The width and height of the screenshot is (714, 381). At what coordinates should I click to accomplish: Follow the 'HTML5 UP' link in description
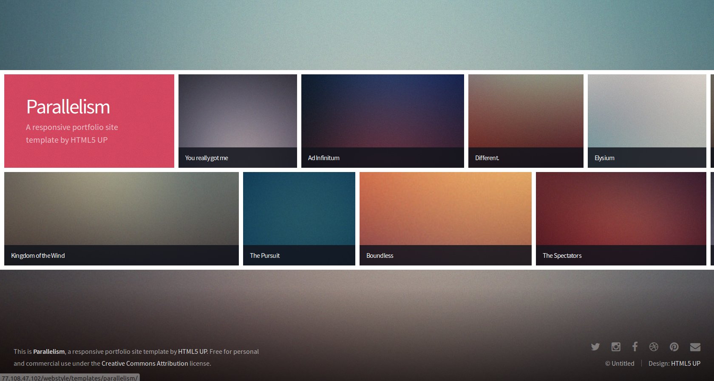193,352
